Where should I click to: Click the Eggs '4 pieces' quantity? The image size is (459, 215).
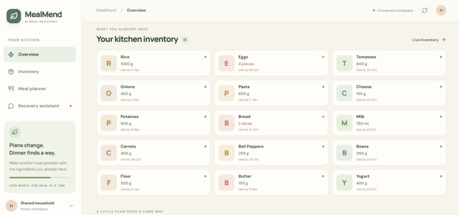(246, 64)
